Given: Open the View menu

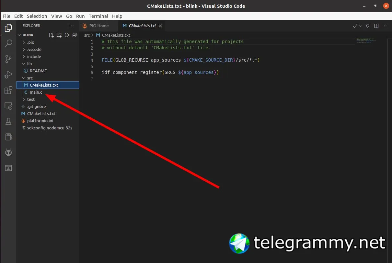Looking at the screenshot, I should pos(56,16).
